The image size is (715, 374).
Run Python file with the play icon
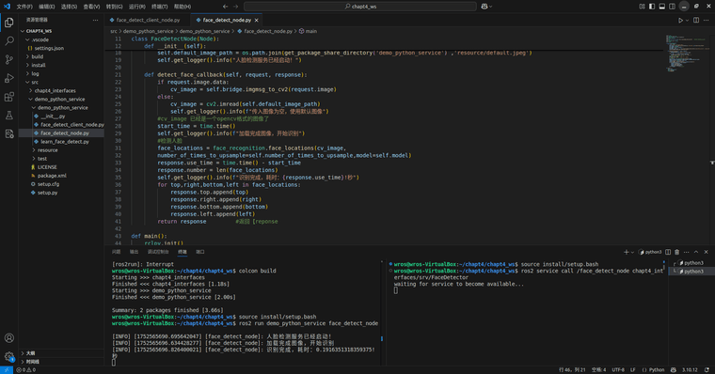(x=680, y=20)
